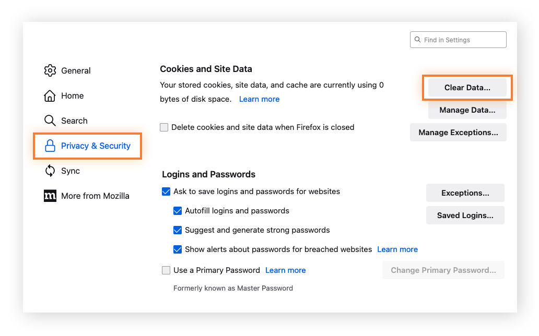539x336 pixels.
Task: Open Manage Exceptions for cookies
Action: [458, 132]
